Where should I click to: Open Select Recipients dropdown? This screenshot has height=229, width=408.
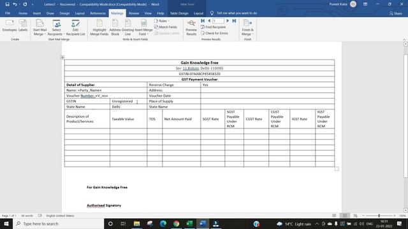click(x=56, y=27)
